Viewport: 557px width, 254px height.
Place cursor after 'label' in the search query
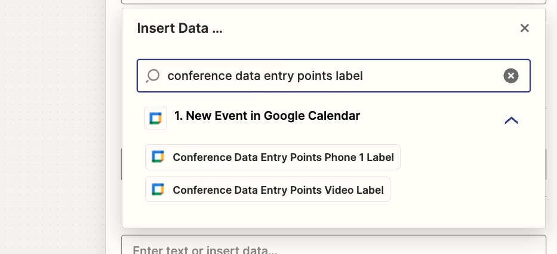pos(364,76)
